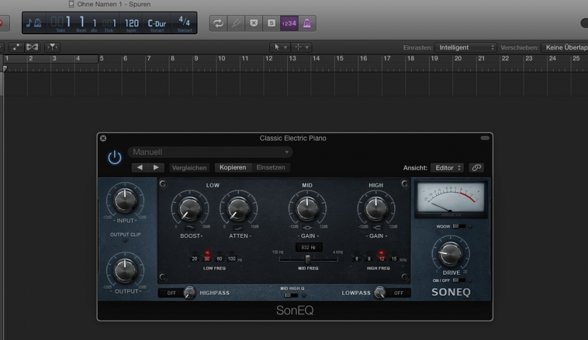Enable the metronome click button

tap(308, 24)
